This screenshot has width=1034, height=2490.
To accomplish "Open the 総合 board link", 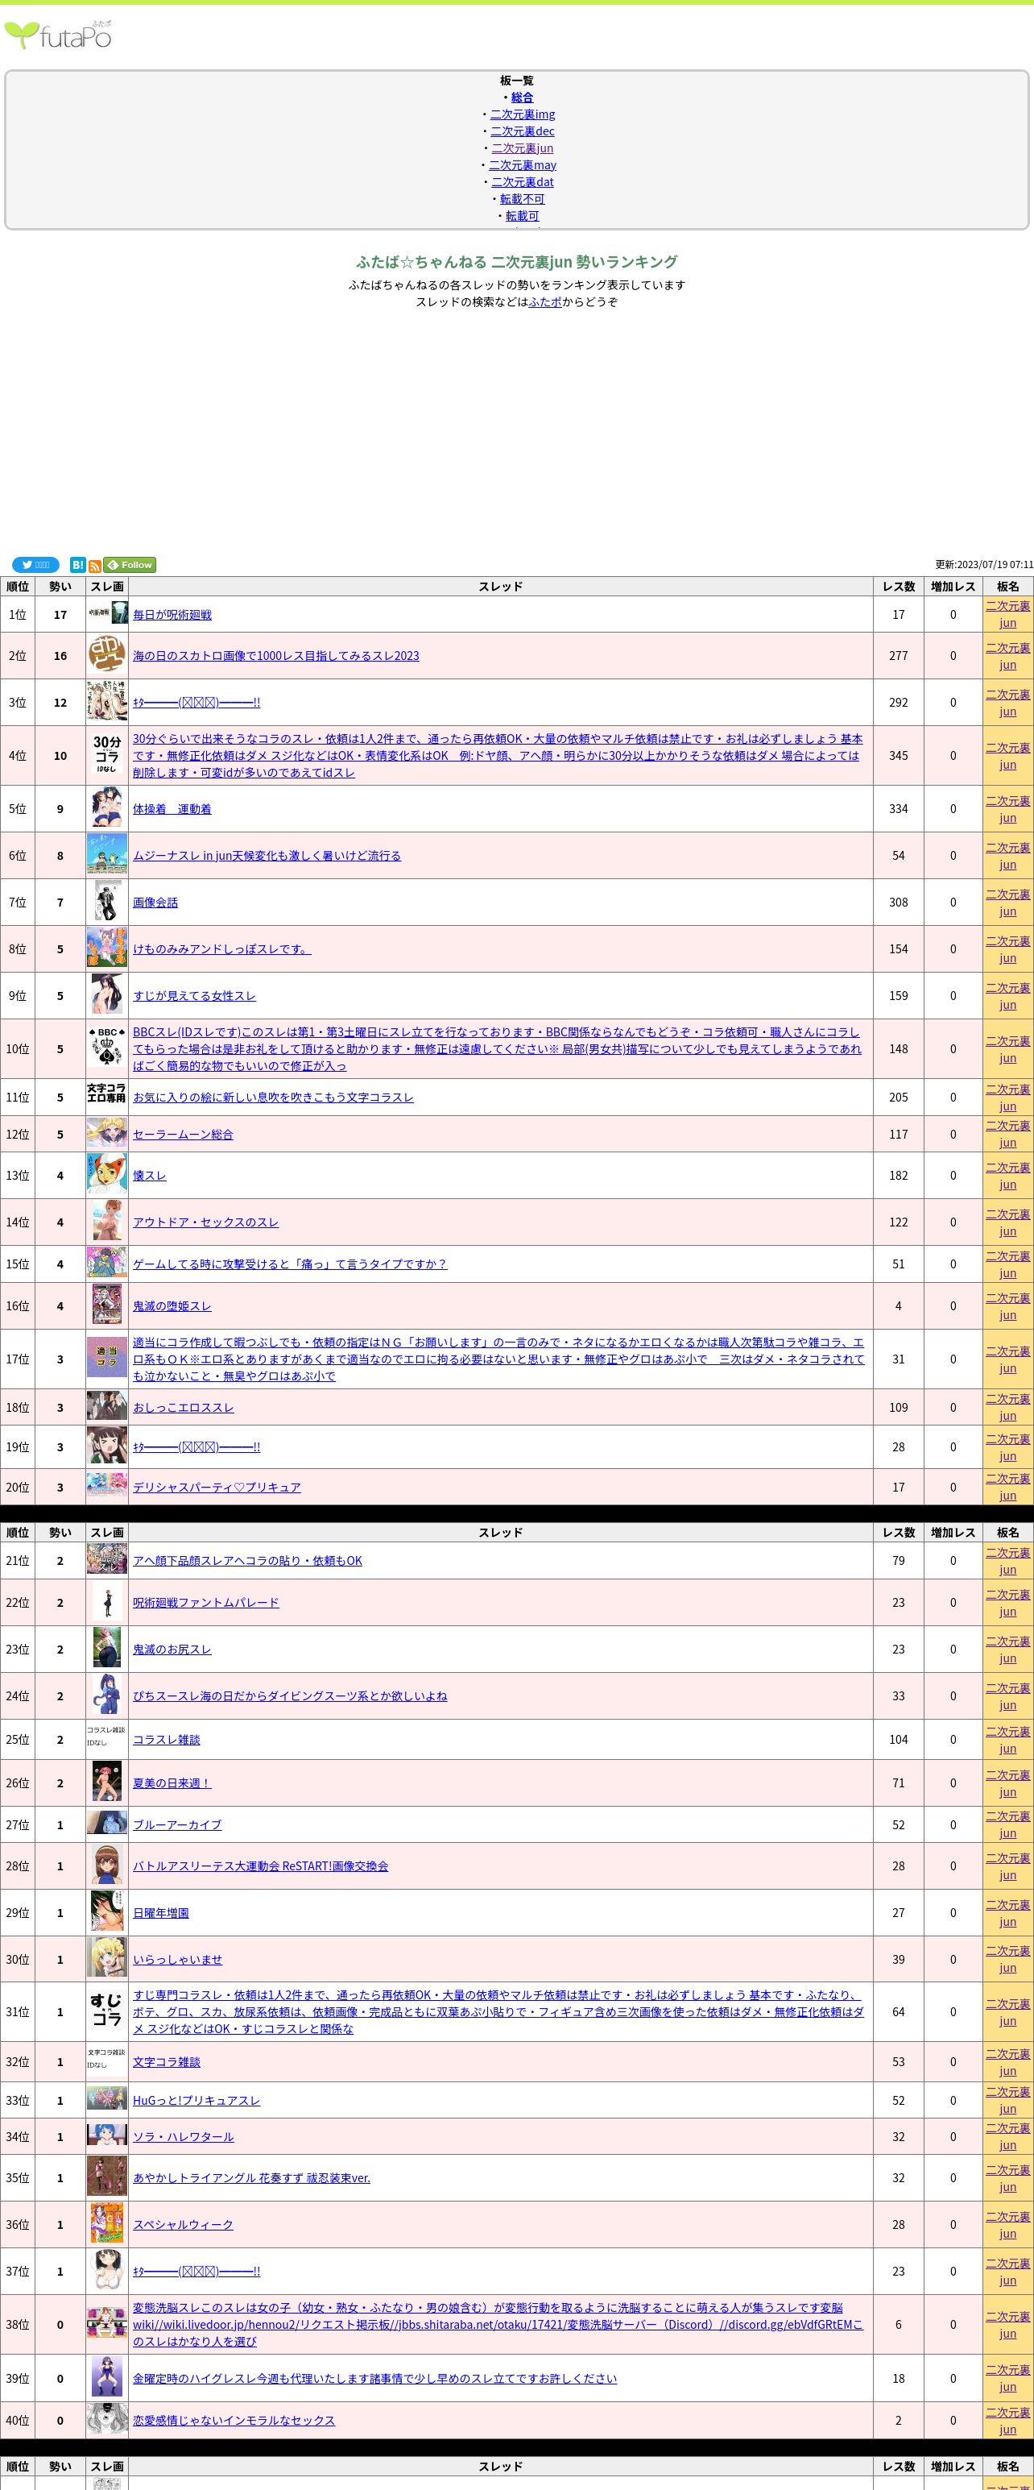I will (522, 98).
